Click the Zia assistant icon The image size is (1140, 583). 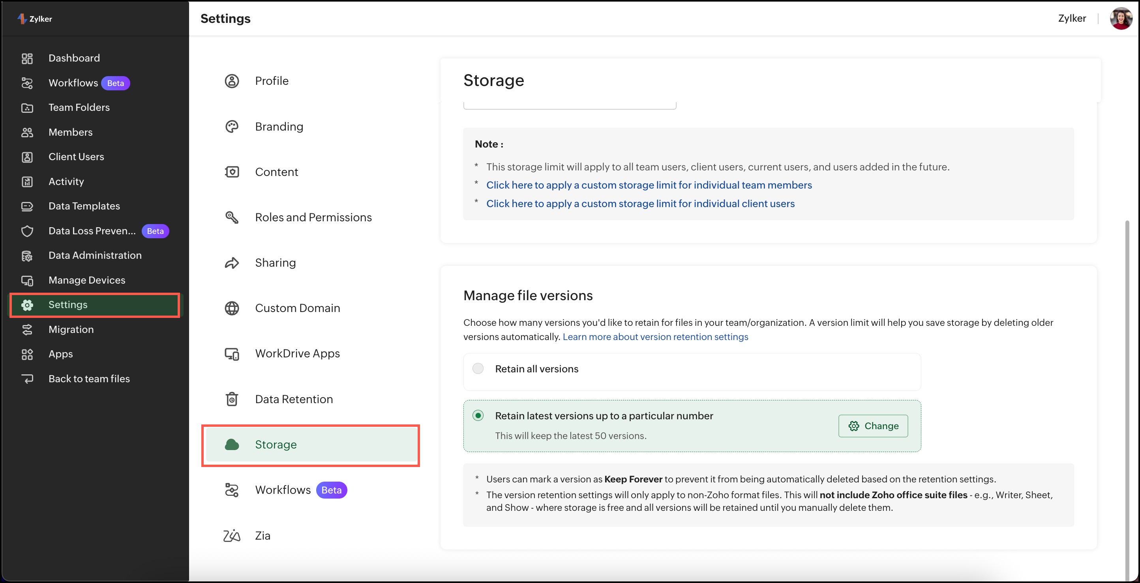[232, 536]
